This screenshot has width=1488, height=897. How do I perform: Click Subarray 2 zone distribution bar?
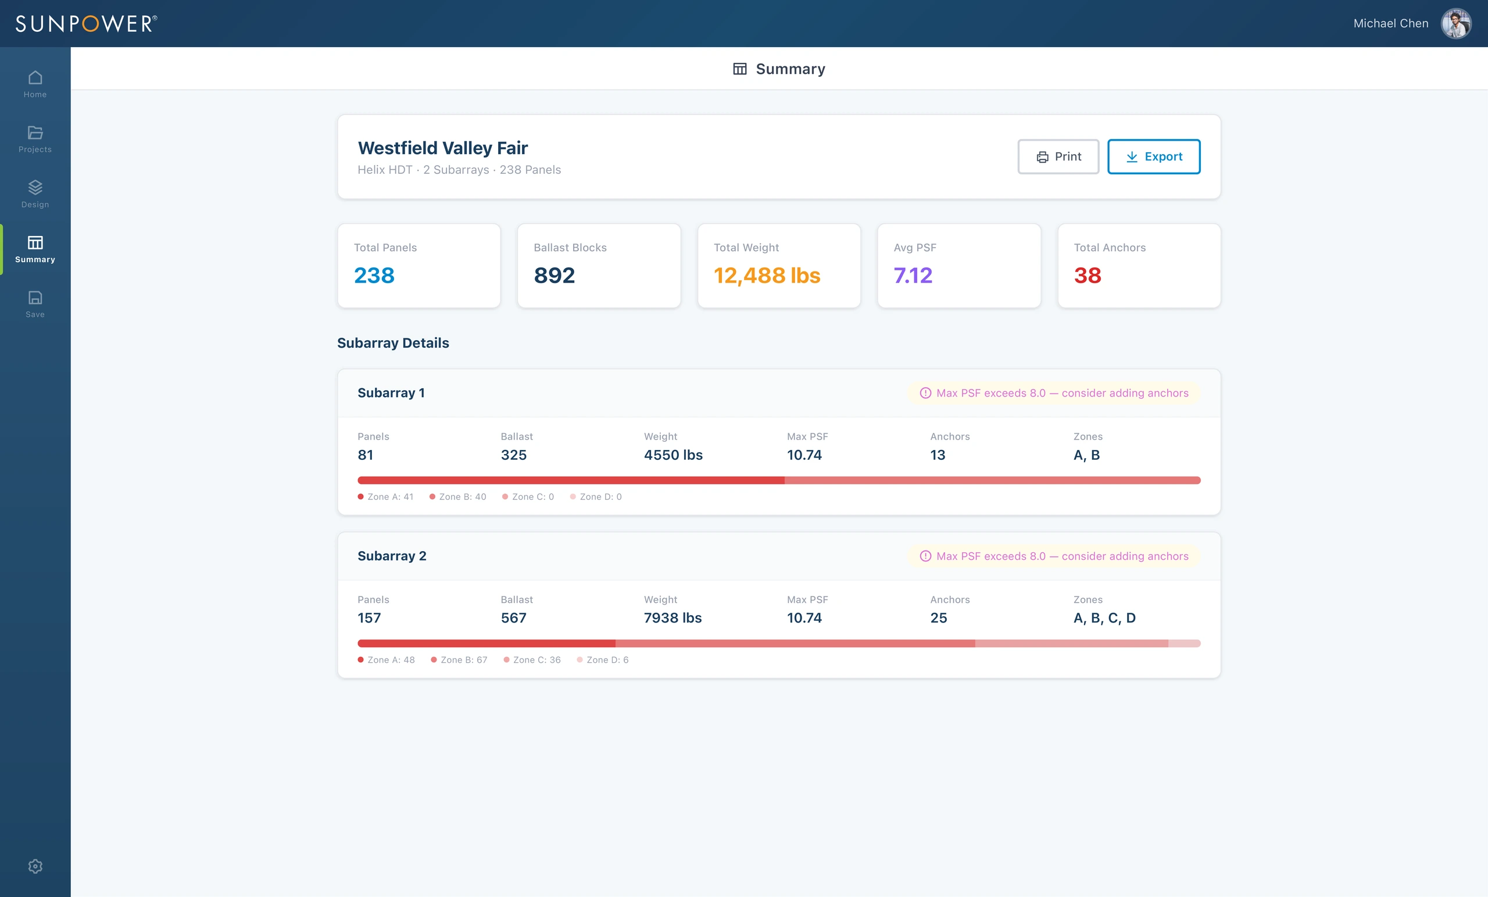click(778, 644)
